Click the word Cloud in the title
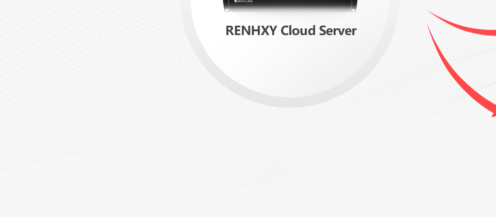The width and height of the screenshot is (496, 217). pos(298,30)
